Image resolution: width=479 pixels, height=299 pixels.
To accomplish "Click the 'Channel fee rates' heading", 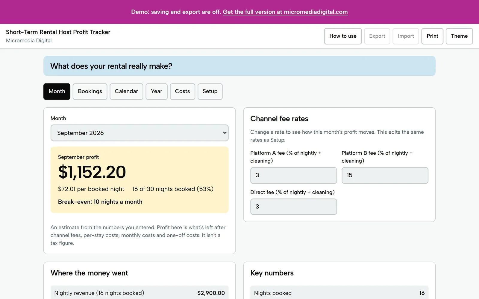I will pos(279,119).
